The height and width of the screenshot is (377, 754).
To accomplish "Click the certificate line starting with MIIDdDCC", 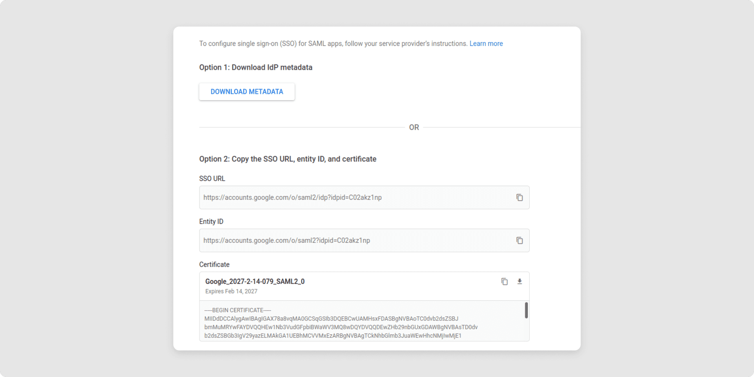I will pos(331,318).
